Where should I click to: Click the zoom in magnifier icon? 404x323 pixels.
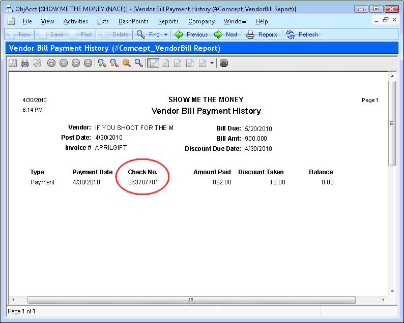(102, 63)
